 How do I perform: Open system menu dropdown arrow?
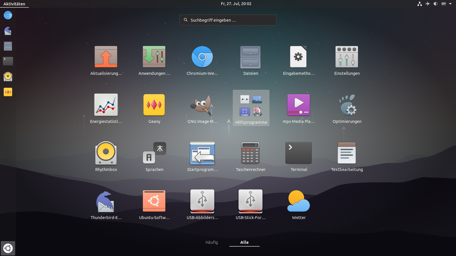coord(451,4)
